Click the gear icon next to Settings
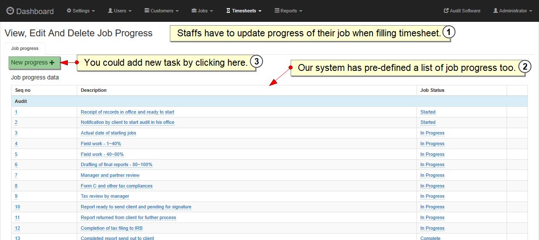Image resolution: width=539 pixels, height=240 pixels. (x=69, y=11)
